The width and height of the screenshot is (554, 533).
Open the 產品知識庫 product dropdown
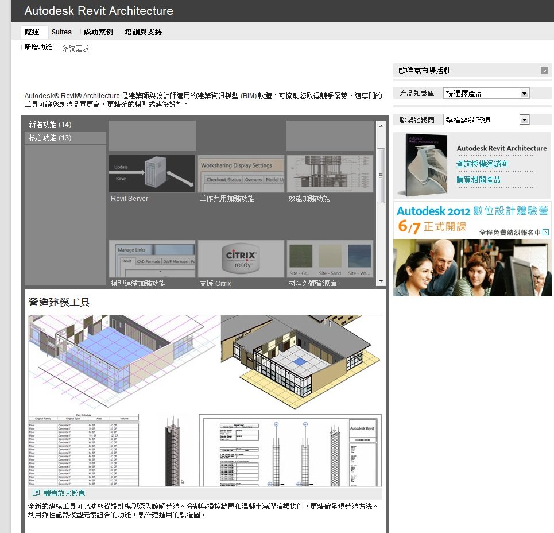click(486, 93)
